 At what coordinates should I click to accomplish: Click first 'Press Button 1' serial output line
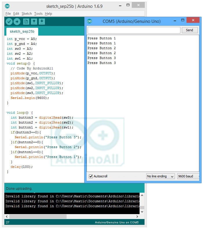pyautogui.click(x=102, y=38)
